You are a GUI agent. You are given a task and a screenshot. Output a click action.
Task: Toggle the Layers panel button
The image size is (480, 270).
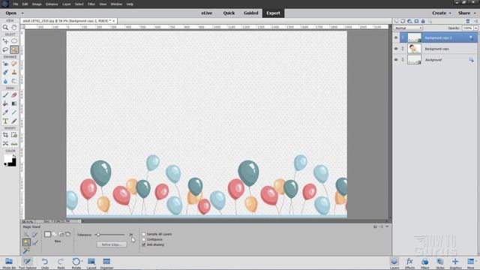point(394,263)
